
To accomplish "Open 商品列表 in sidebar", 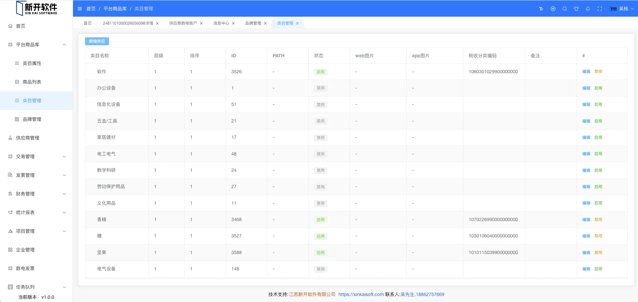I will 32,82.
